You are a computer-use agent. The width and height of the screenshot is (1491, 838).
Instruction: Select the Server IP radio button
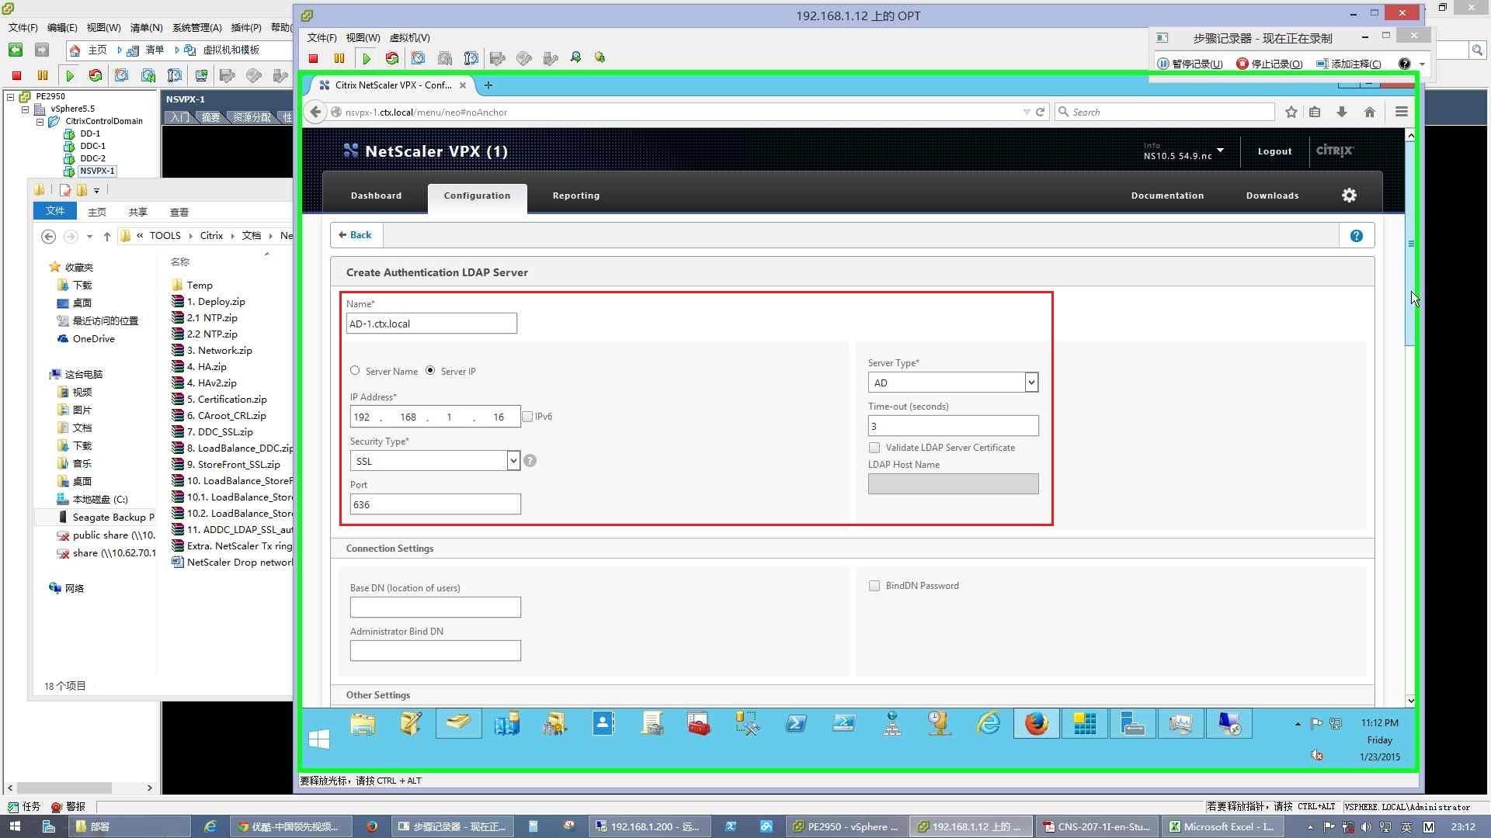(x=430, y=371)
